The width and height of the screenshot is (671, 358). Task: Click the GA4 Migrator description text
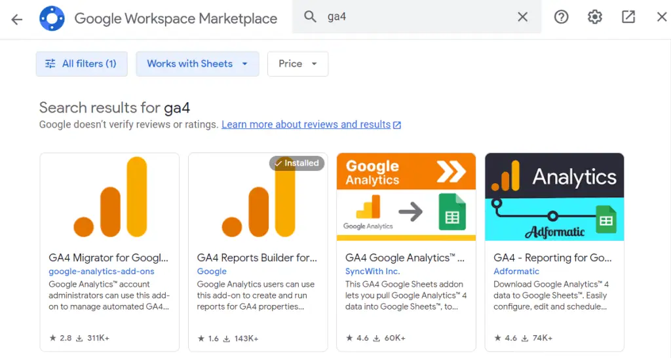coord(109,295)
